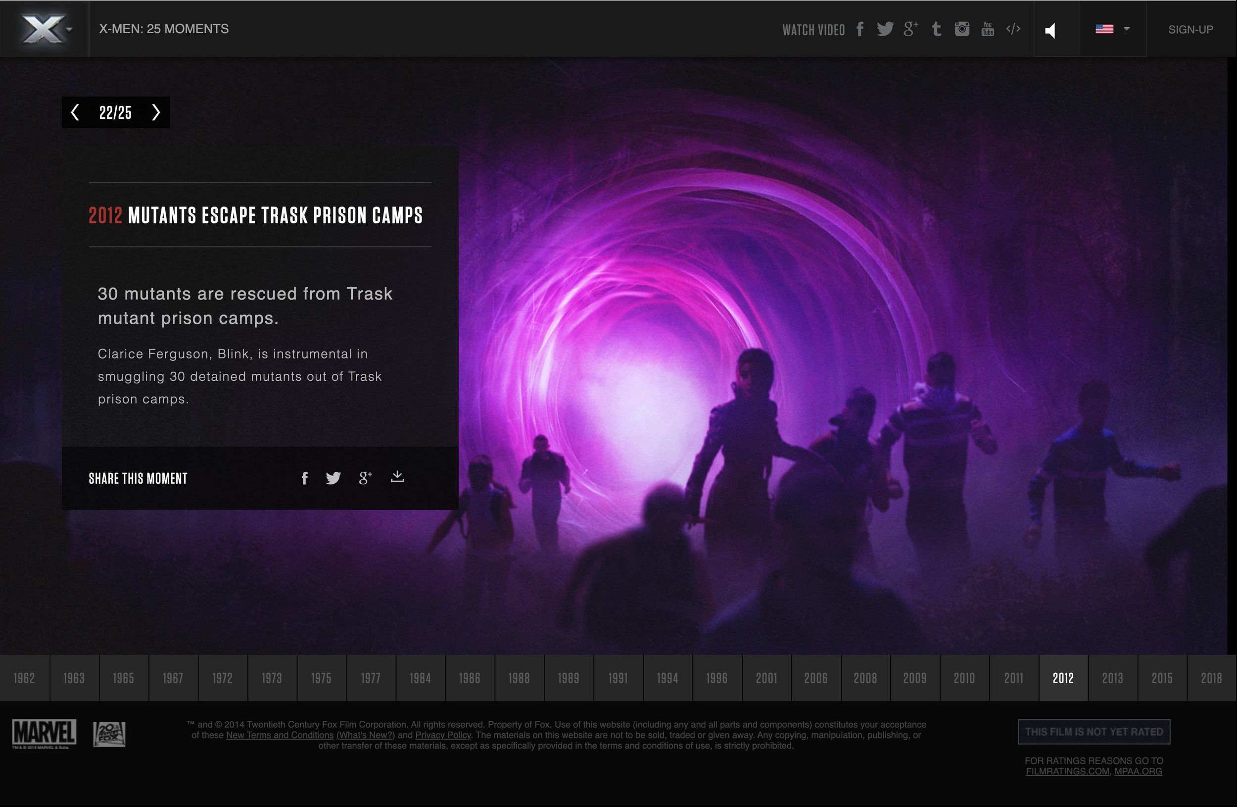Jump to year 2009 in timeline
This screenshot has width=1237, height=807.
click(915, 678)
